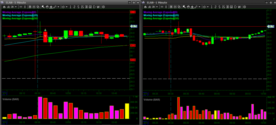The image size is (276, 125).
Task: Switch 5 Minute chart to 15 minute interval
Action: (x=82, y=7)
